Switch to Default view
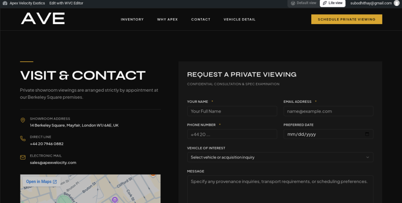This screenshot has height=203, width=402. [x=304, y=3]
